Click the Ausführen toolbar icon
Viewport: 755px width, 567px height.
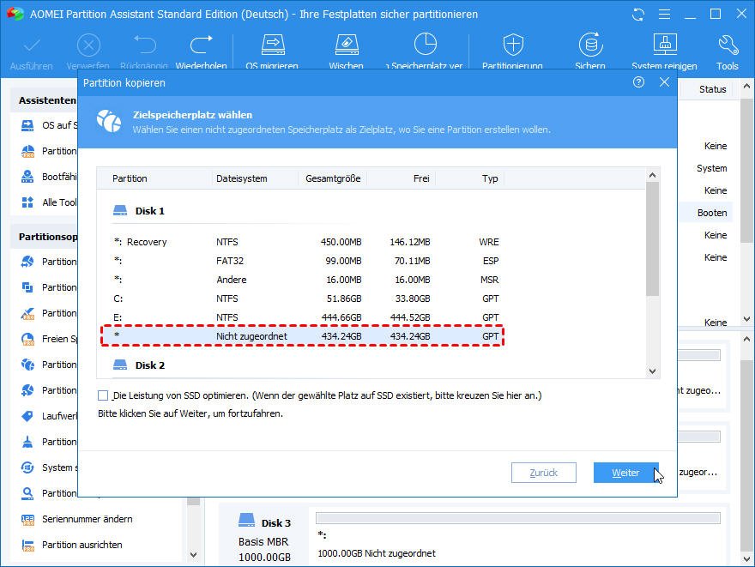pyautogui.click(x=32, y=45)
